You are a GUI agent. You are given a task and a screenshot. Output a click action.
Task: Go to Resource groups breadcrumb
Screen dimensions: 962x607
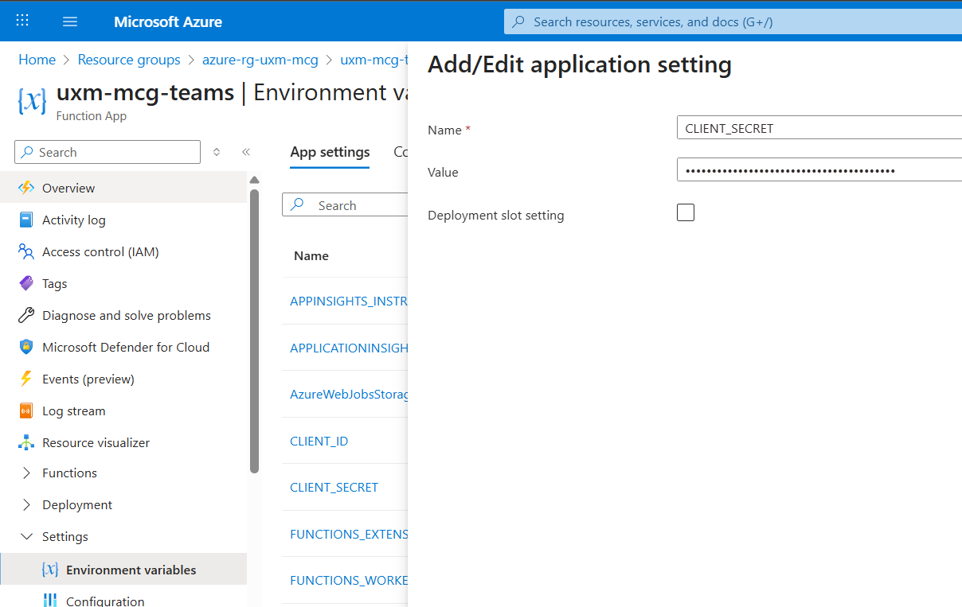coord(129,60)
